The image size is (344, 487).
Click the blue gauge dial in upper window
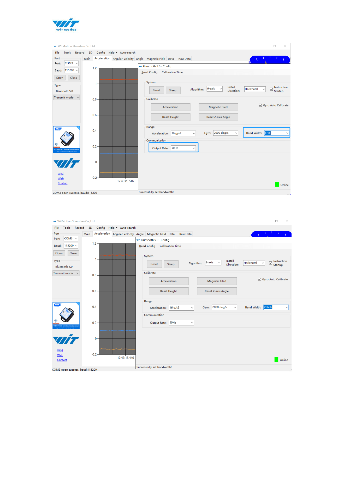[270, 60]
